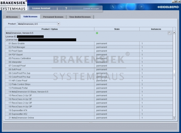The height and width of the screenshot is (133, 181).
Task: Select the 13 Printready Portal row
Action: [89, 88]
